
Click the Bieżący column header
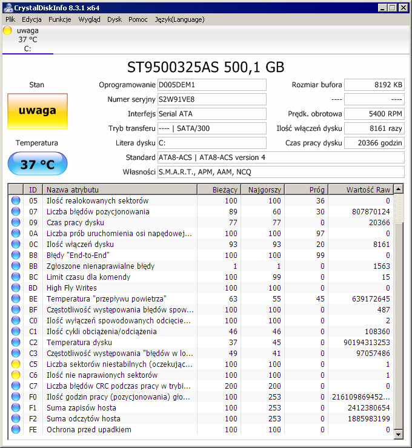[x=219, y=189]
